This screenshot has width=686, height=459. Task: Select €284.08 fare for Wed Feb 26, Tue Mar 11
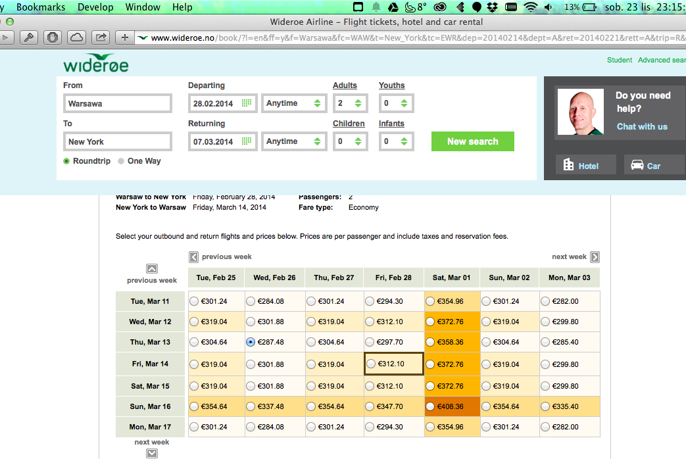coord(250,301)
